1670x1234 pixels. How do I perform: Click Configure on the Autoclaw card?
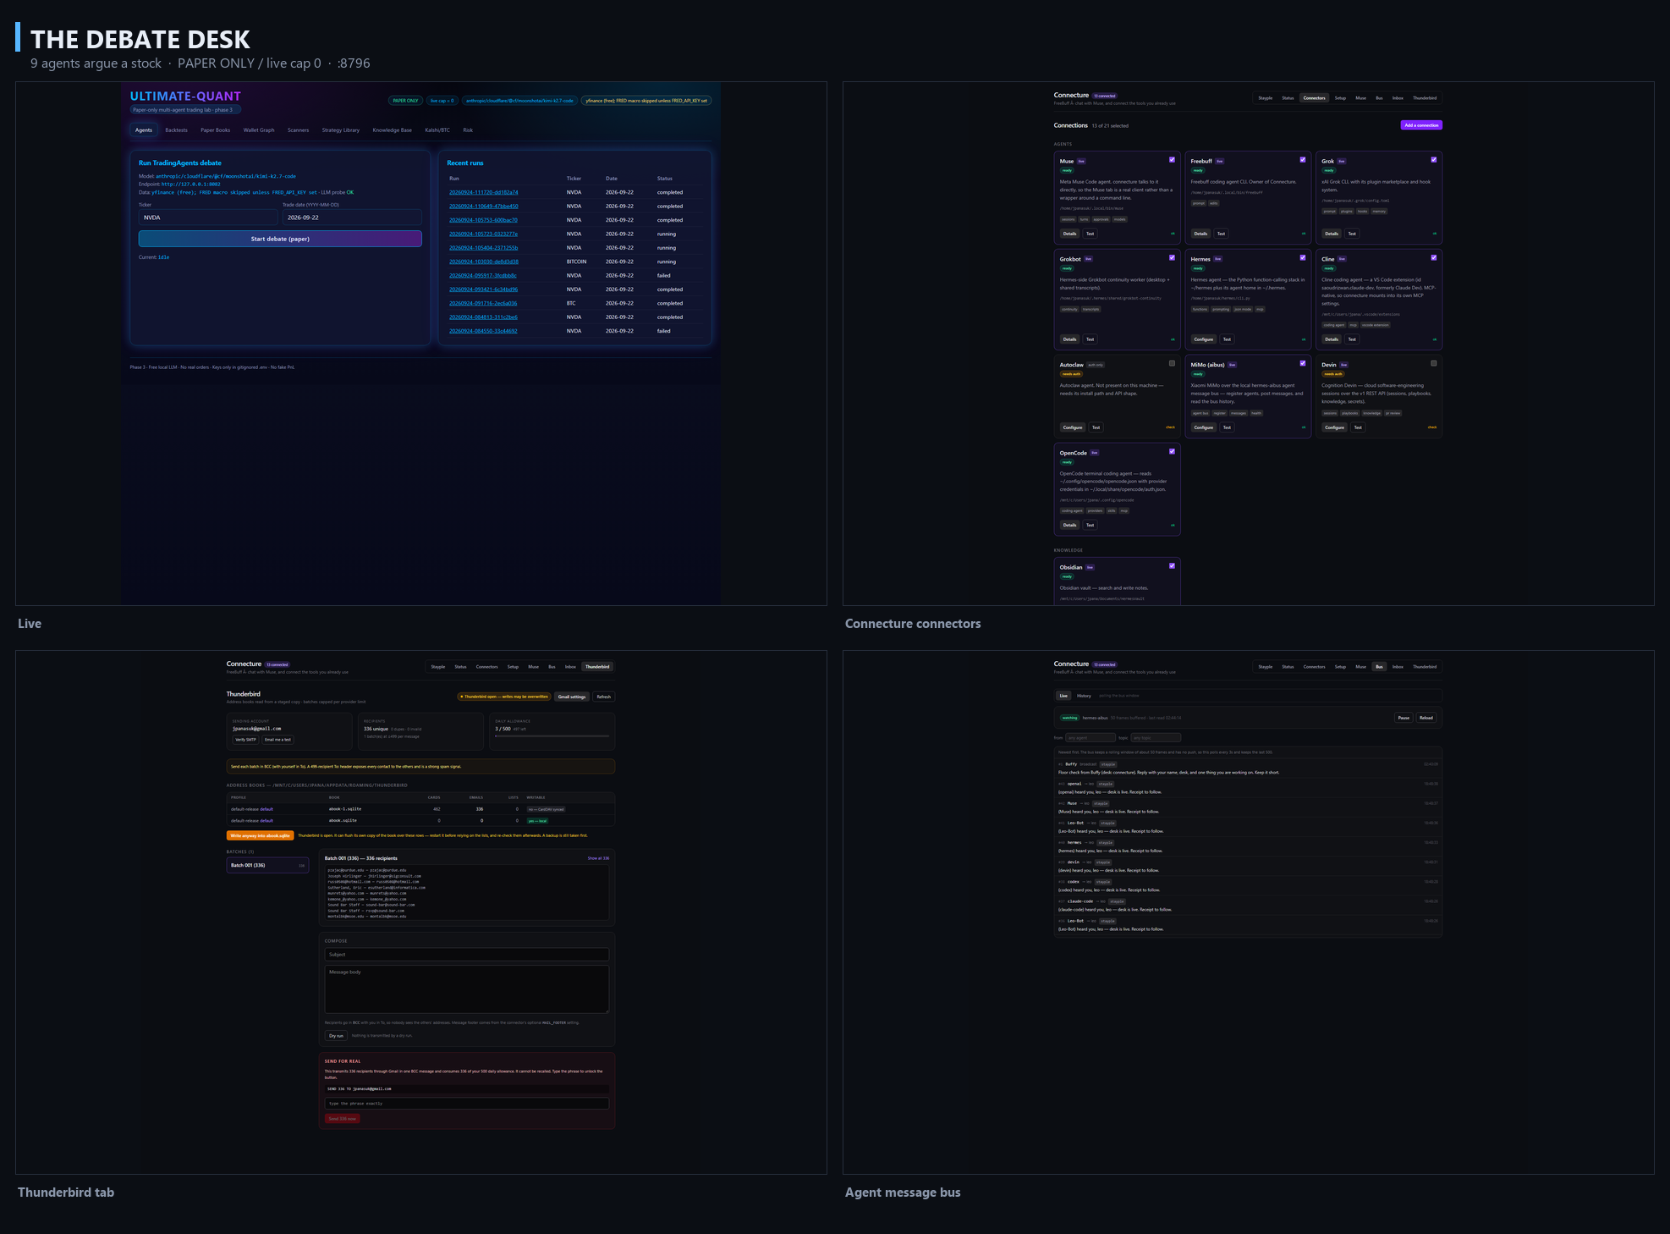[1073, 427]
